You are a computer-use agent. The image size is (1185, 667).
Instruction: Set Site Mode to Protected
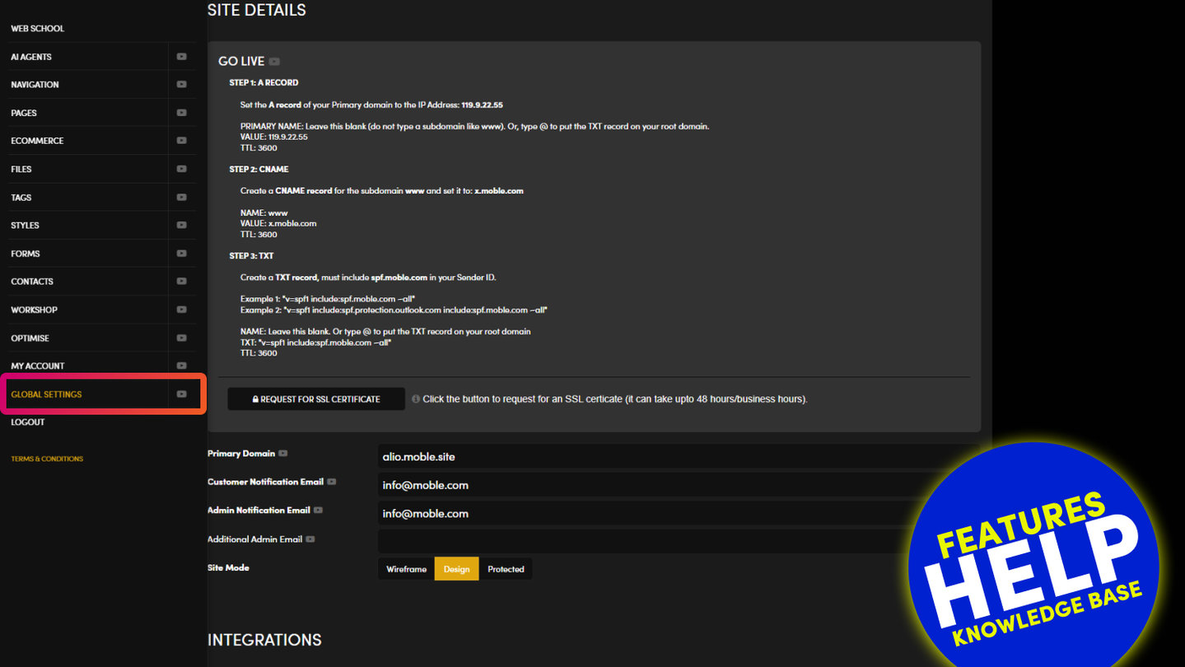point(506,569)
